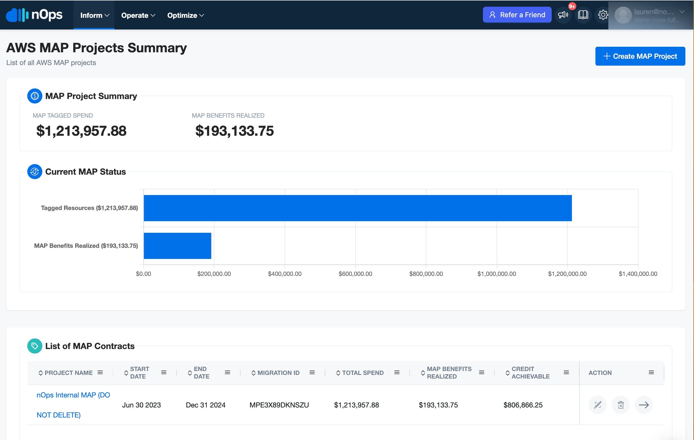Open contract details with arrow icon

tap(644, 405)
